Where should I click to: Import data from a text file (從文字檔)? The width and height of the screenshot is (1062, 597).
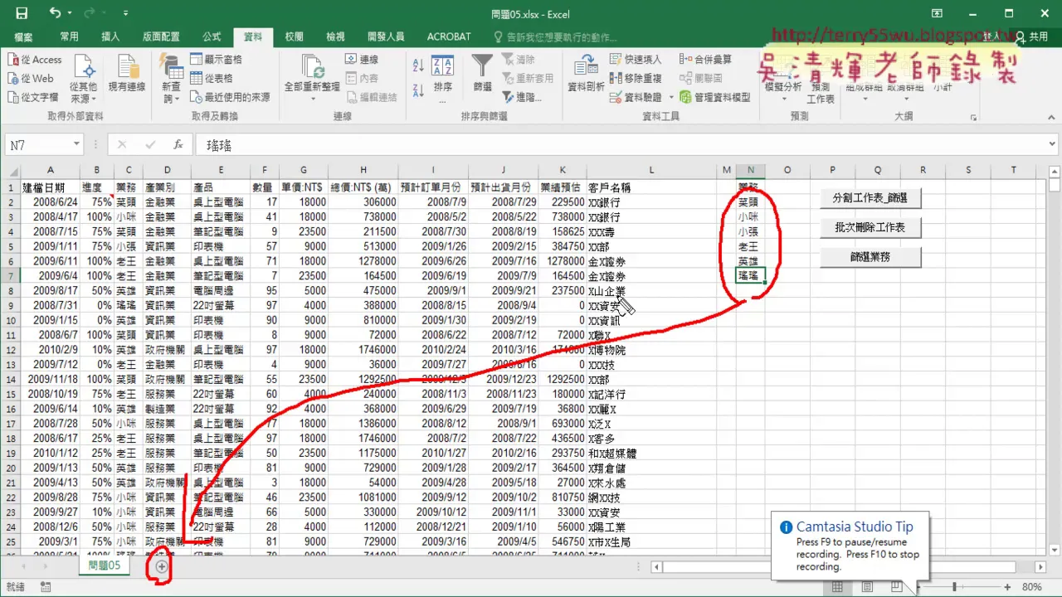pos(34,97)
